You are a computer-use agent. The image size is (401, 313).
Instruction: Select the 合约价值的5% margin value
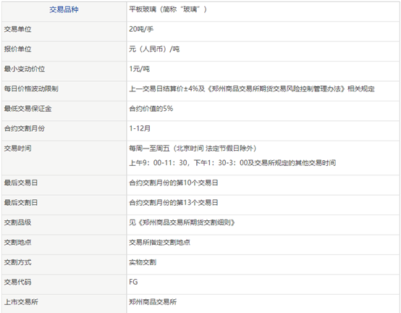click(x=151, y=109)
